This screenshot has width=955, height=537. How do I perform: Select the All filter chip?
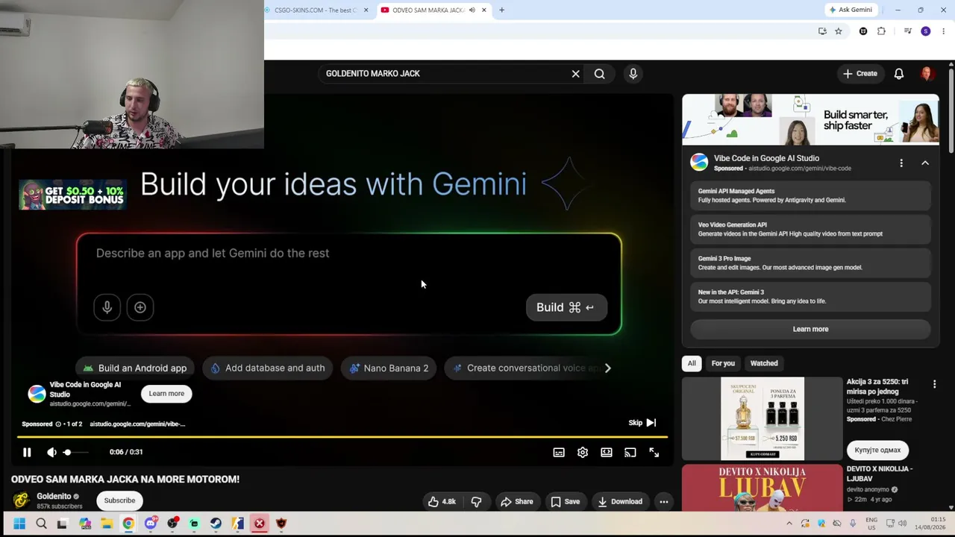[692, 363]
